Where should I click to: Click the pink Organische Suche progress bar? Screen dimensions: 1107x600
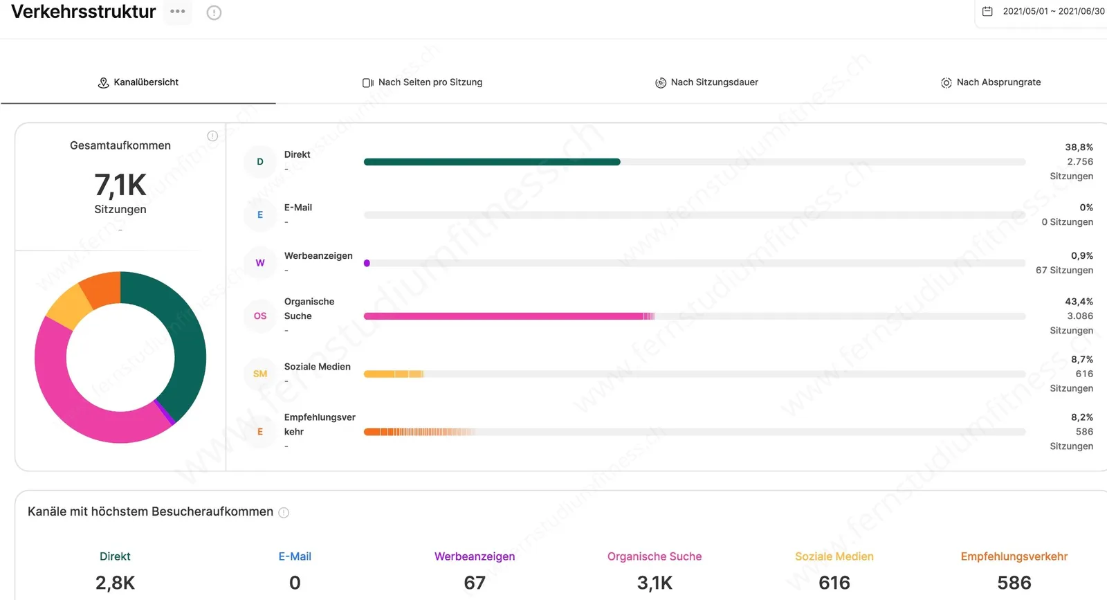(509, 316)
